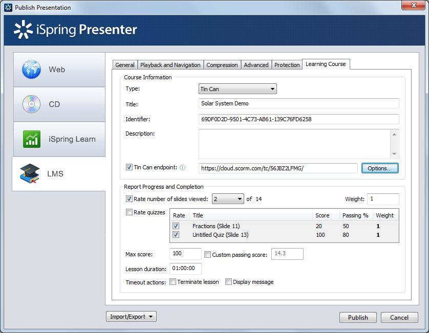The image size is (429, 333).
Task: Click the Lesson duration field
Action: [185, 269]
